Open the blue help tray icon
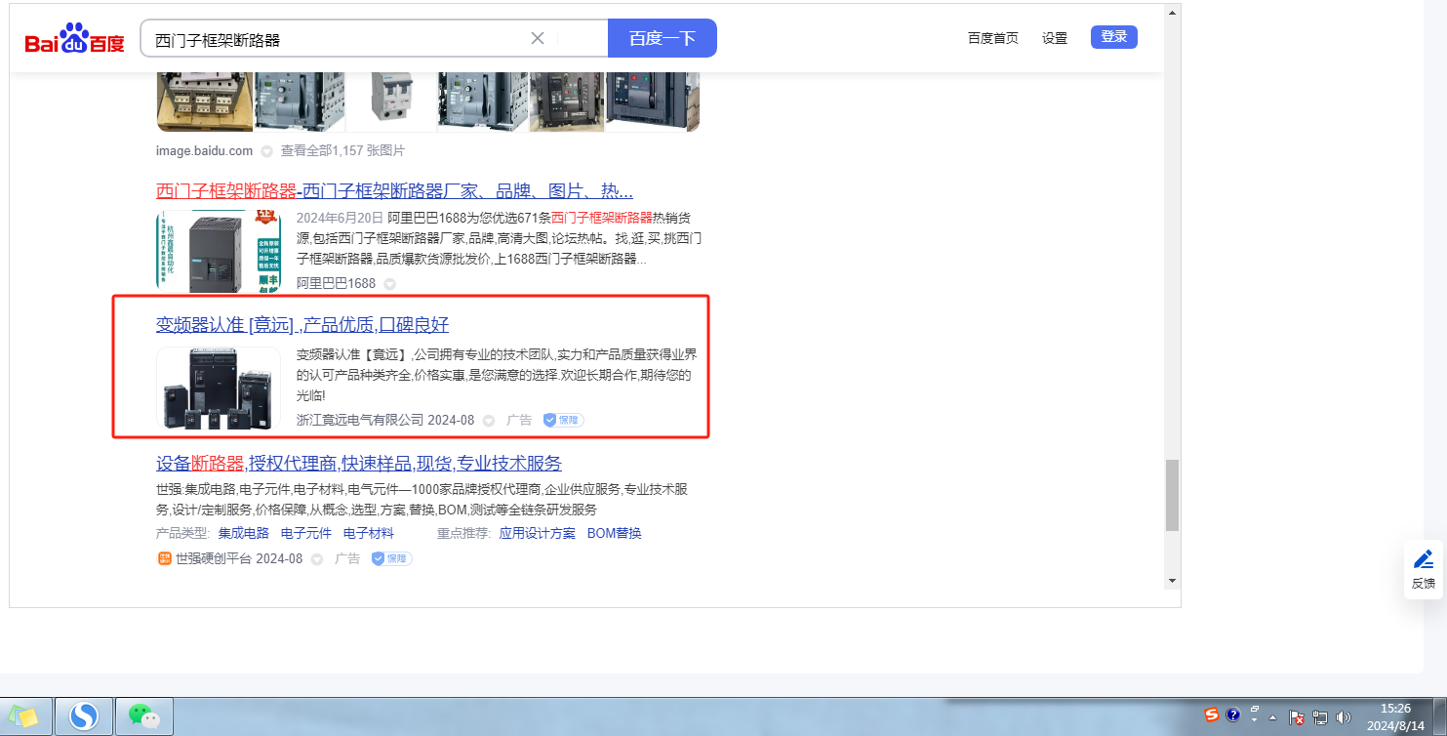 pos(1232,716)
